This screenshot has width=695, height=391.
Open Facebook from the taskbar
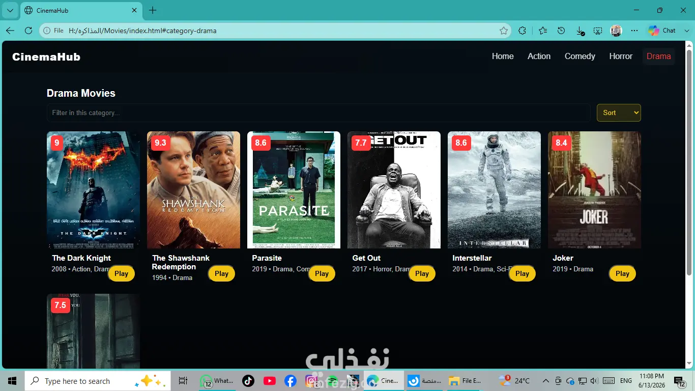291,381
